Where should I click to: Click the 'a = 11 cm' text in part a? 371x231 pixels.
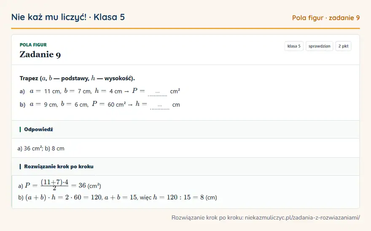[x=46, y=91]
